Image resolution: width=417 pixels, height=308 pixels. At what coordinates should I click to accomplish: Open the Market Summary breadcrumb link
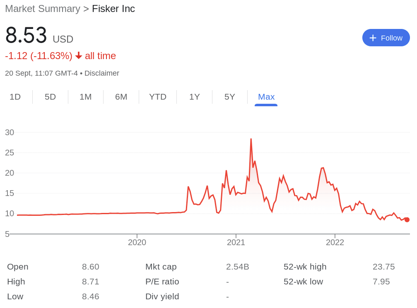click(43, 9)
